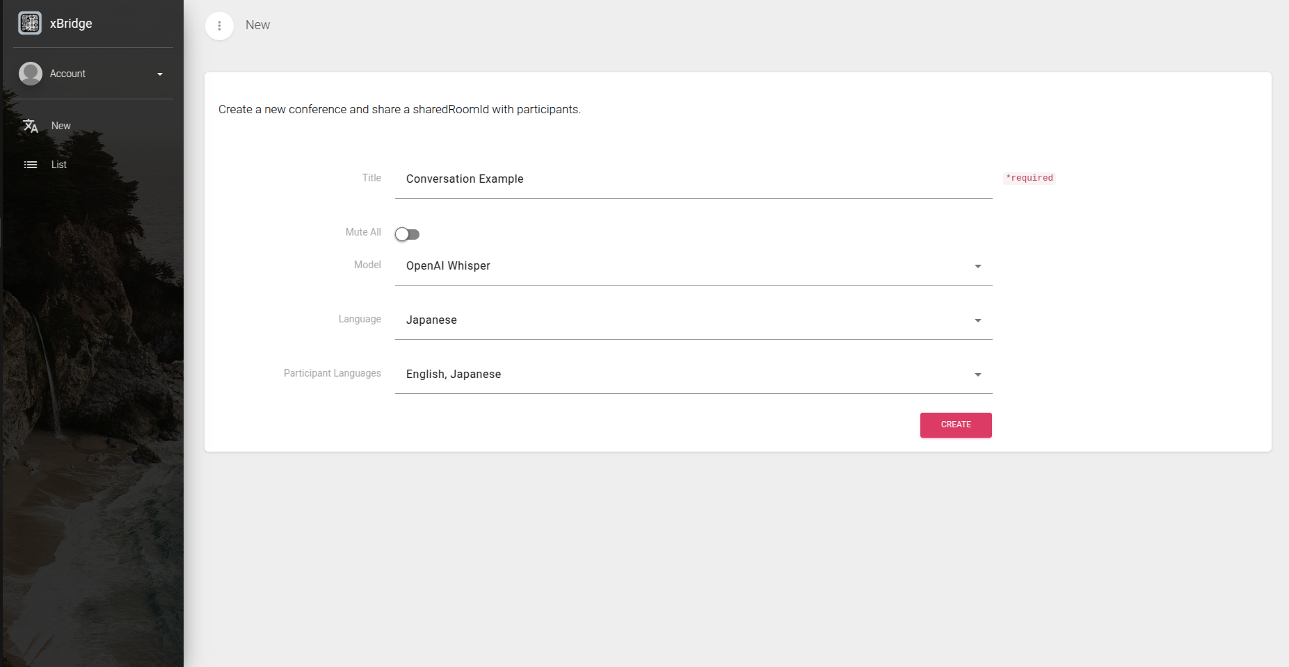Click the Participant Languages dropdown arrow
The width and height of the screenshot is (1289, 667).
pyautogui.click(x=977, y=374)
